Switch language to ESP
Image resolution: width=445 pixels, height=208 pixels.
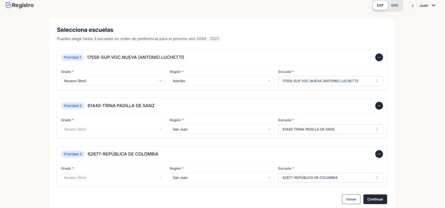[x=380, y=5]
